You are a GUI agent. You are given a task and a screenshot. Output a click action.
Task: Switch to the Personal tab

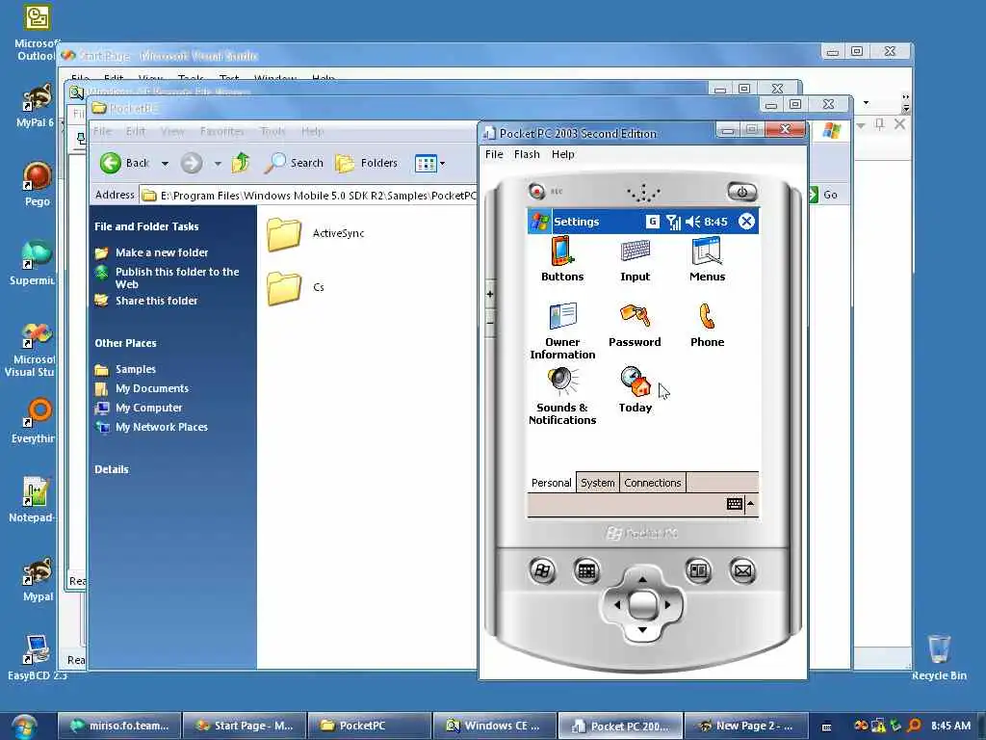551,483
